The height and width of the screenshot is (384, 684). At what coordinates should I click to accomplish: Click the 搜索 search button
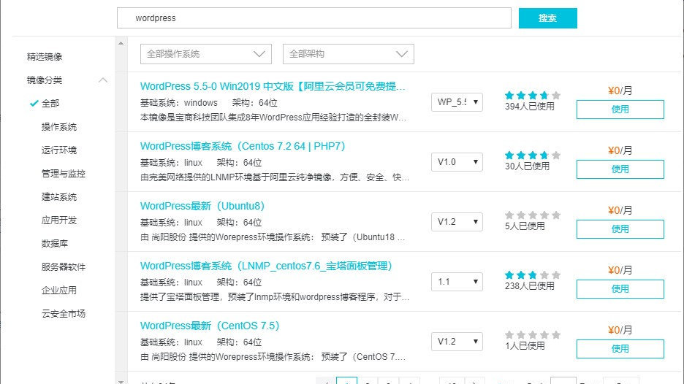547,18
